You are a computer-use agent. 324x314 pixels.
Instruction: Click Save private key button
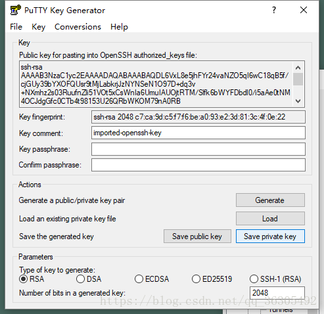click(270, 236)
